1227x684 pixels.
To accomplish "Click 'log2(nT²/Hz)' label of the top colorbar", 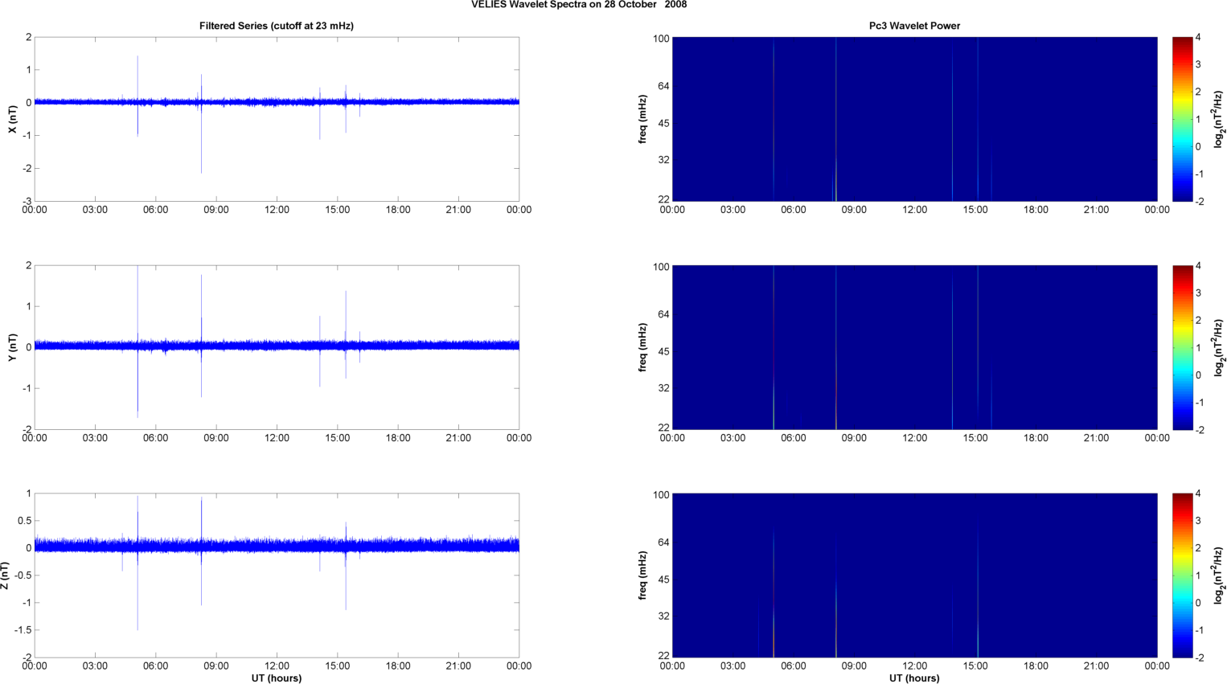I will tap(1219, 119).
